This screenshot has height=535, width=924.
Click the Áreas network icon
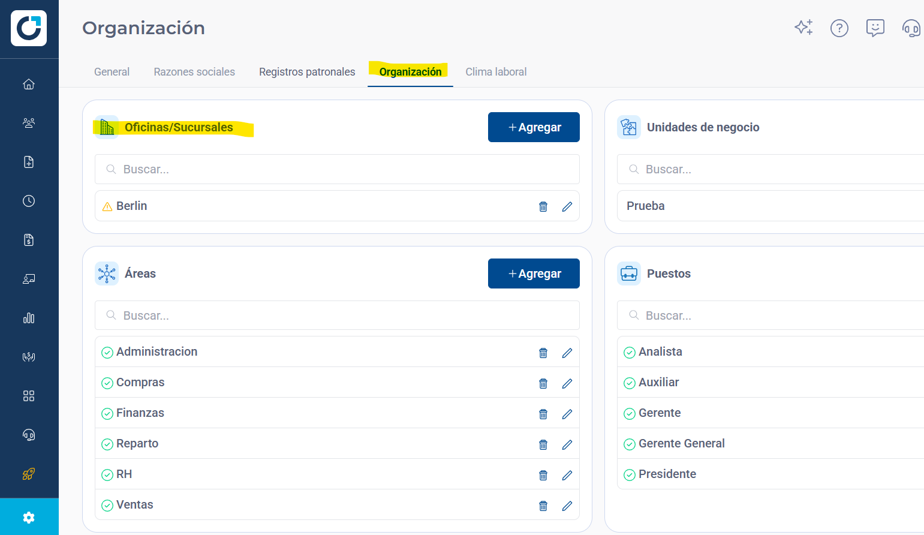[107, 273]
